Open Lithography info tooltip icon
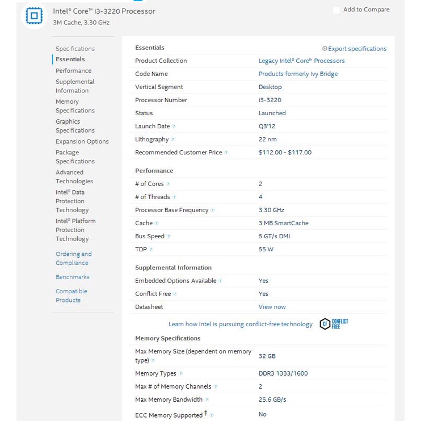Screen dimensions: 421x421 [x=173, y=140]
